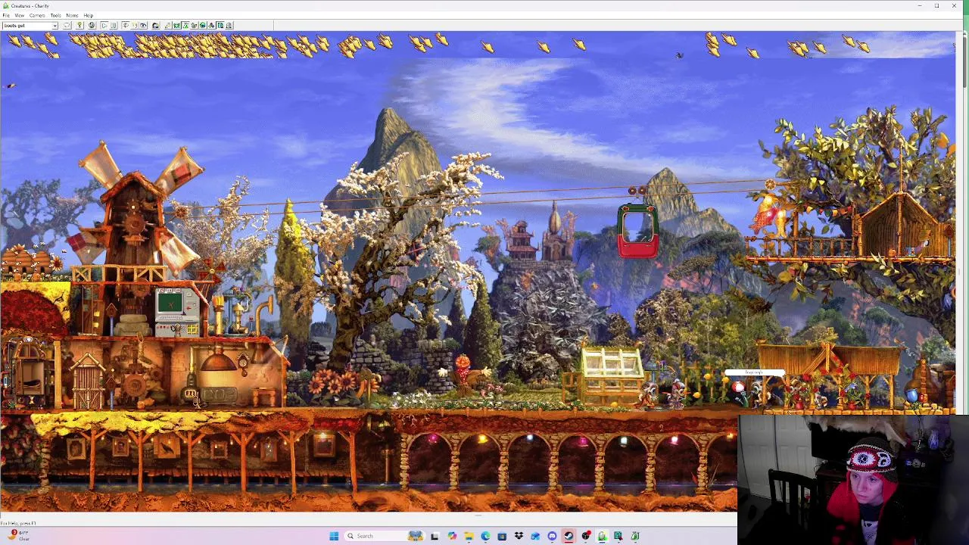The width and height of the screenshot is (969, 545).
Task: Open the Norns menu
Action: pos(72,15)
